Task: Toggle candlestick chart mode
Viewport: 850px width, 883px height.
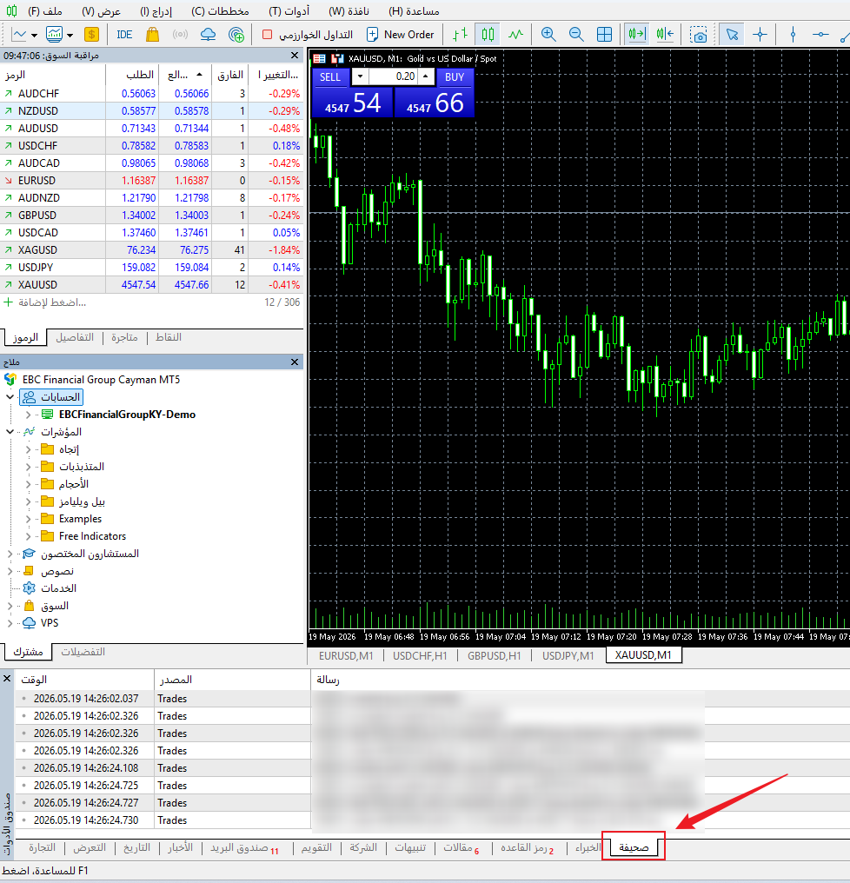Action: click(488, 35)
